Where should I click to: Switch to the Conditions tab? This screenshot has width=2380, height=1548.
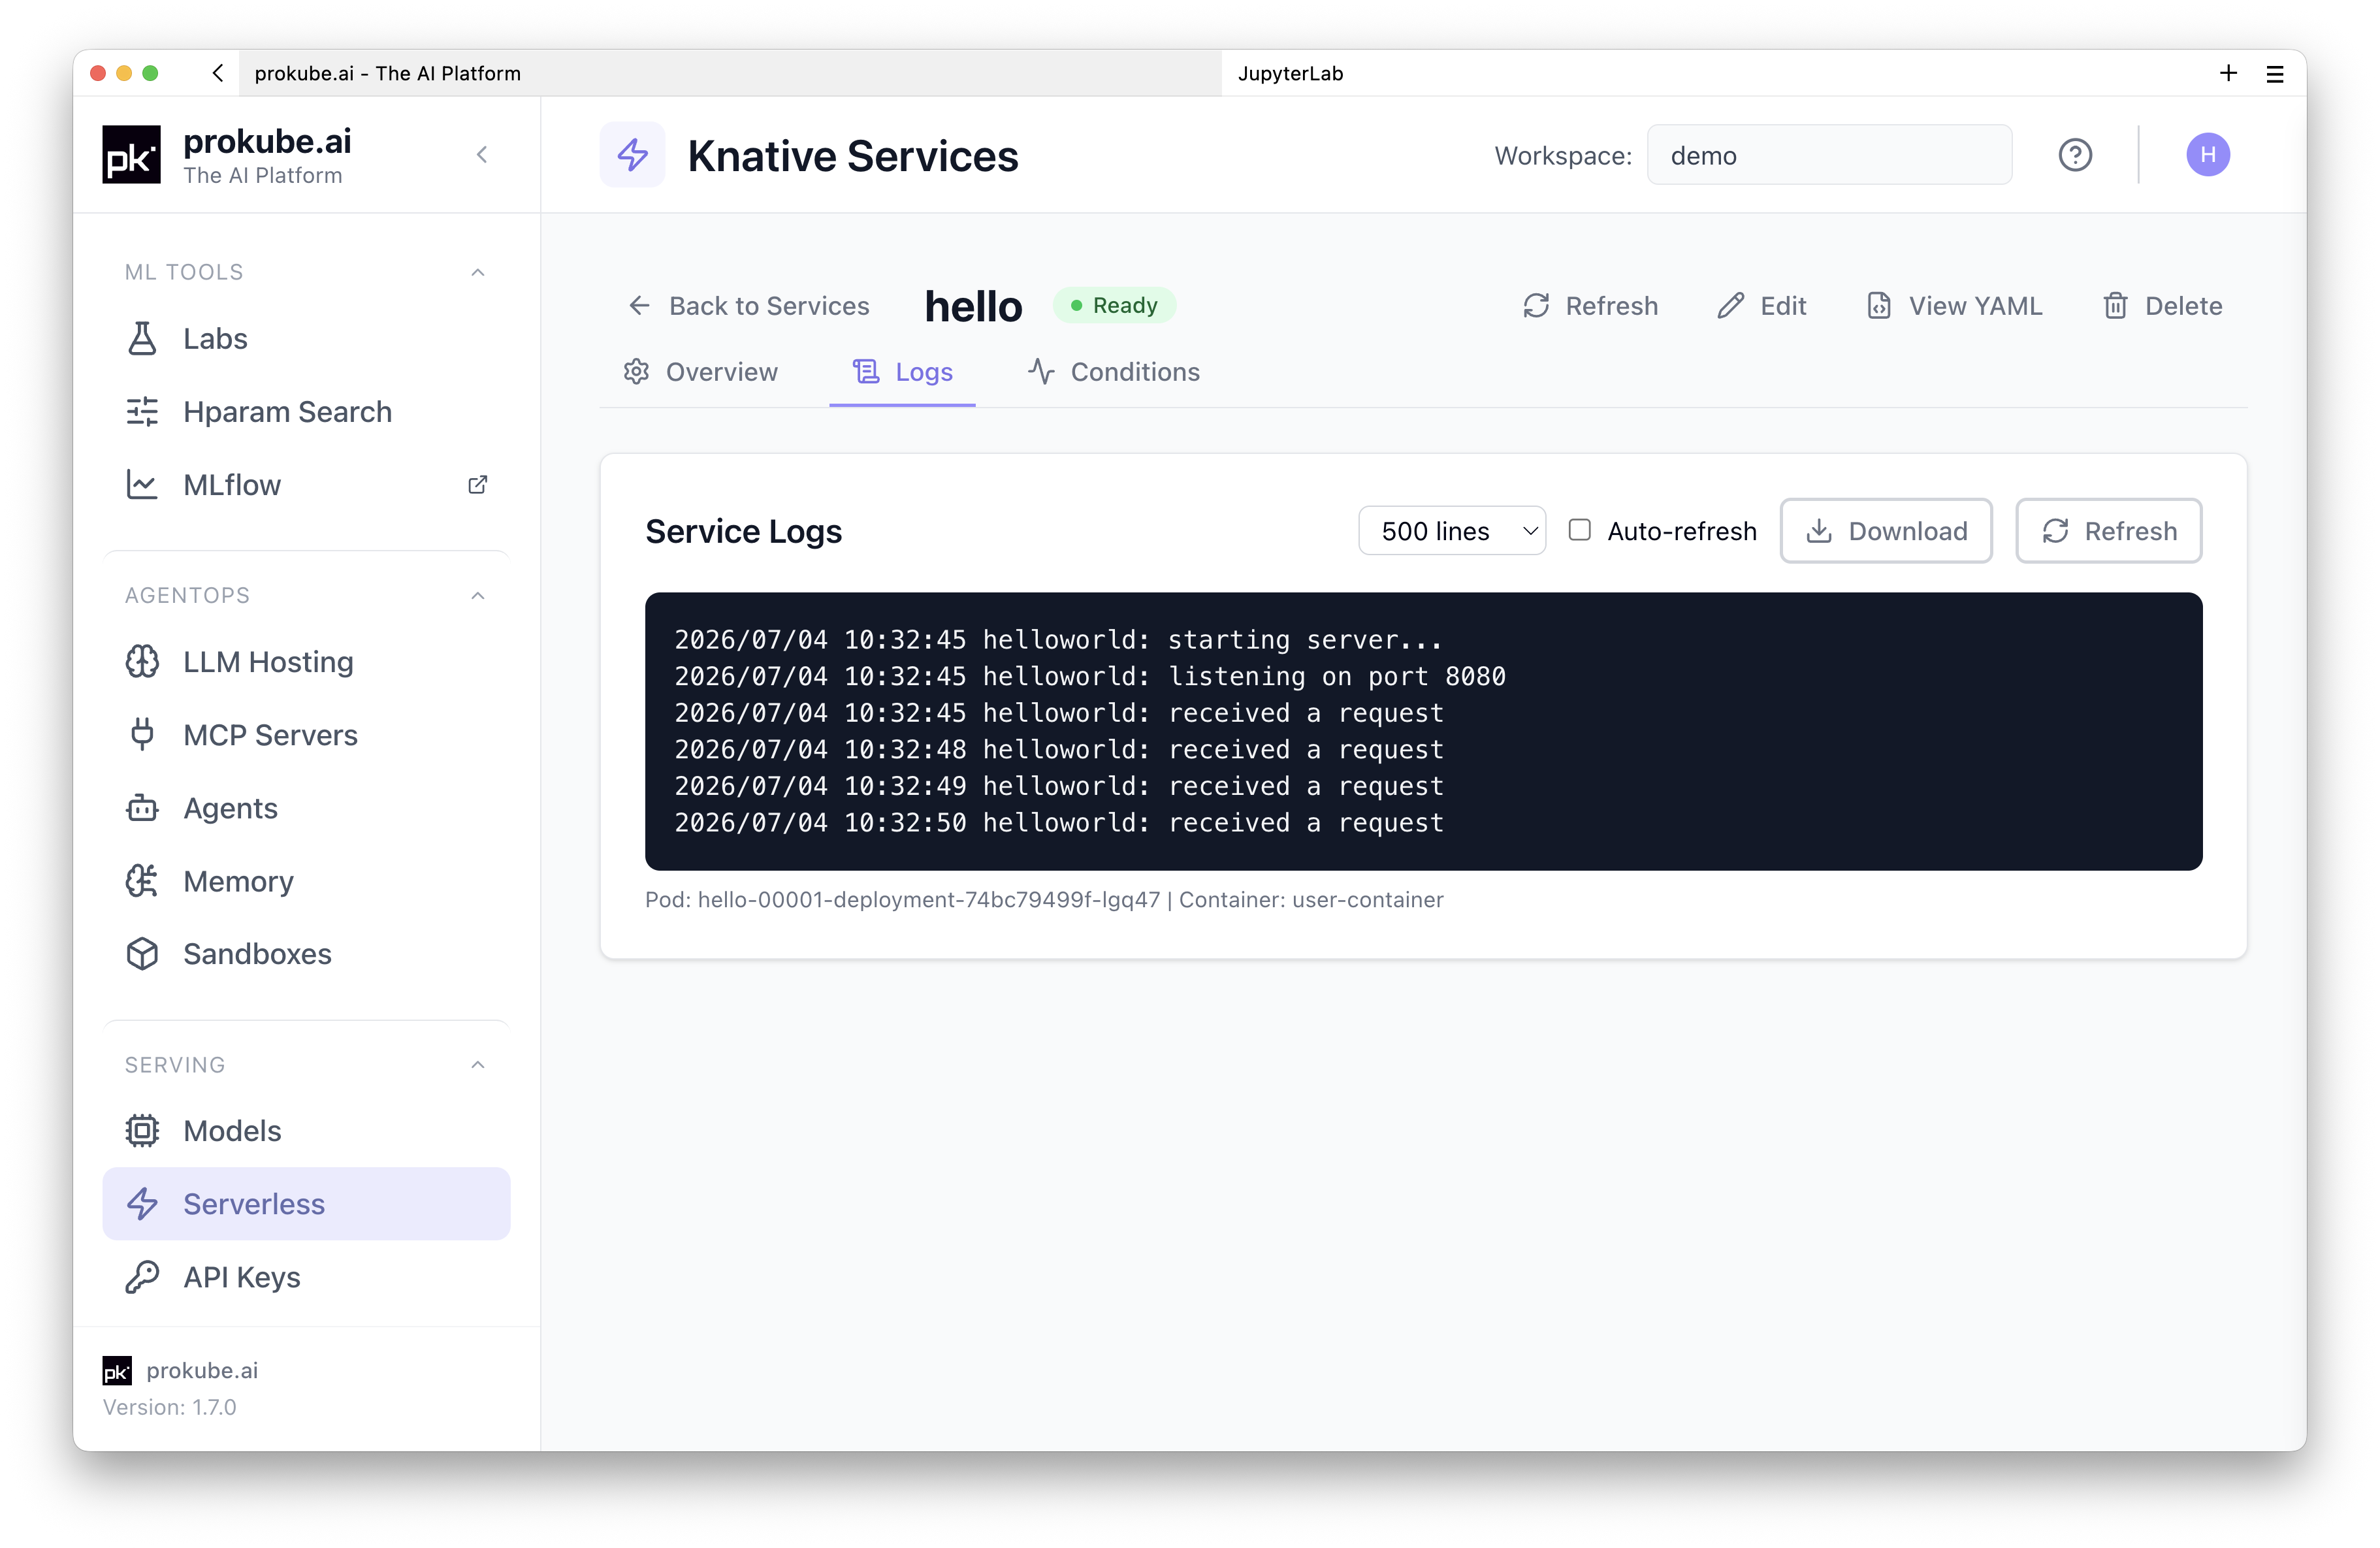(1114, 372)
